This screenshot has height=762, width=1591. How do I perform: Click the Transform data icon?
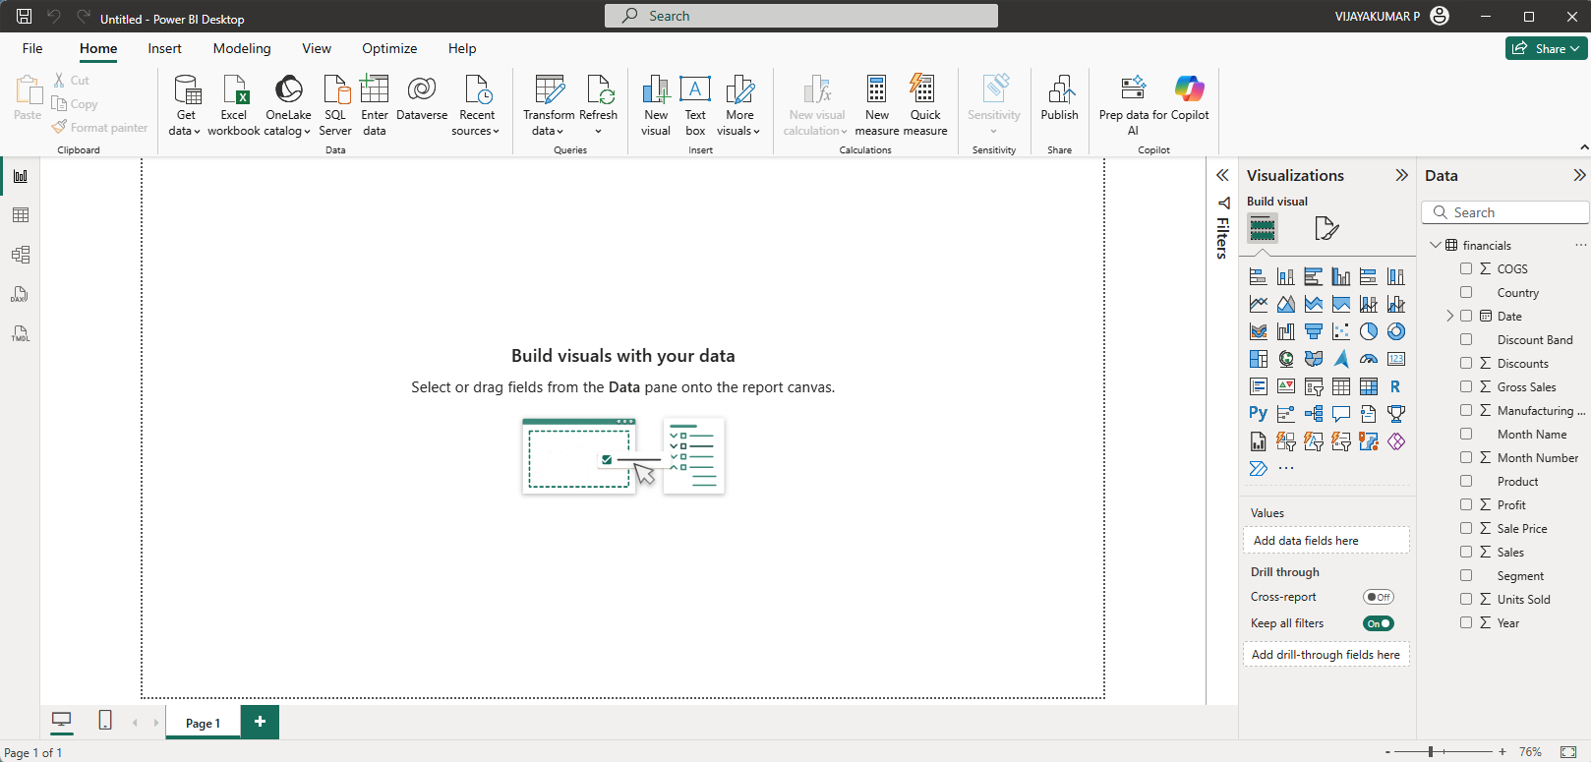pos(549,90)
